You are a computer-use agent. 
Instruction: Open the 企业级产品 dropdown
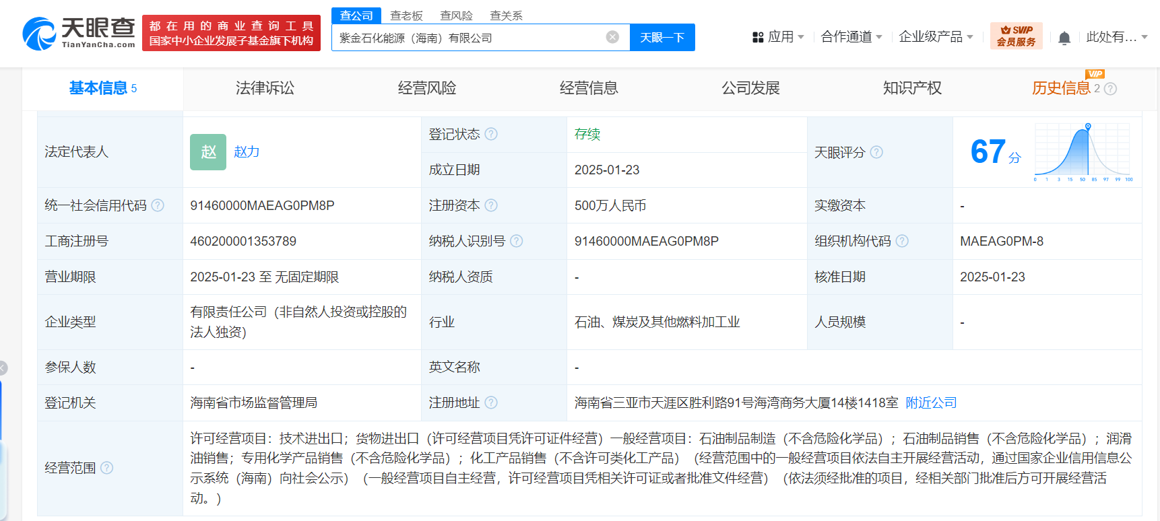coord(935,37)
